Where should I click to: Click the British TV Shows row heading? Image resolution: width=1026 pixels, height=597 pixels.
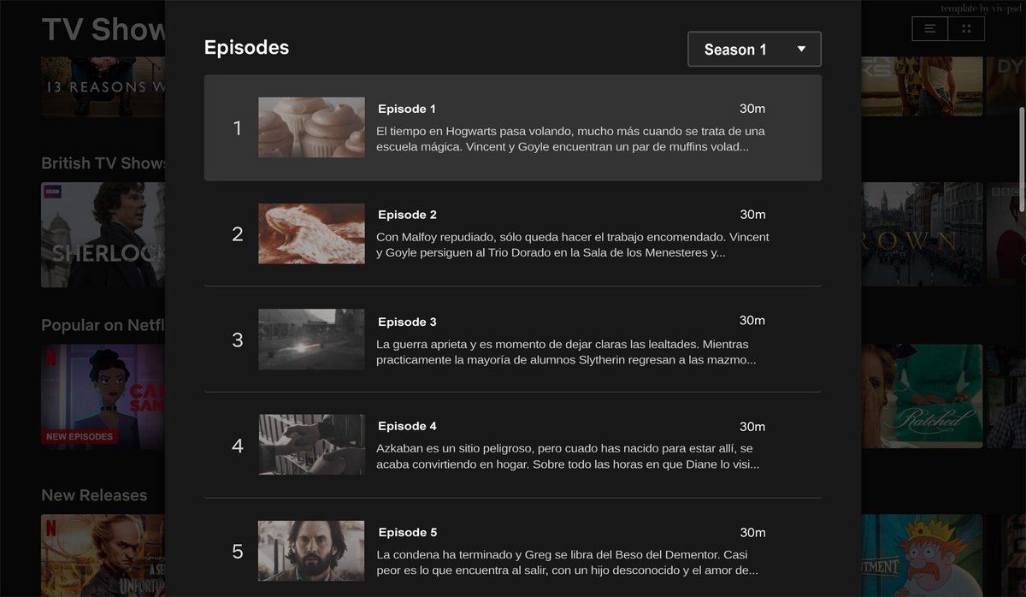click(x=103, y=163)
